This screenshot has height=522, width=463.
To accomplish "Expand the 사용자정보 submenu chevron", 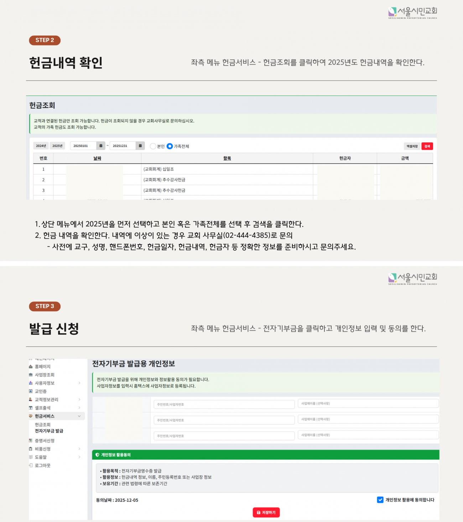I will click(79, 383).
